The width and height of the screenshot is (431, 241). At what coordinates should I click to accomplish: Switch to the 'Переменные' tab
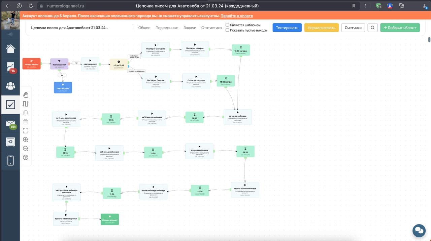[167, 28]
